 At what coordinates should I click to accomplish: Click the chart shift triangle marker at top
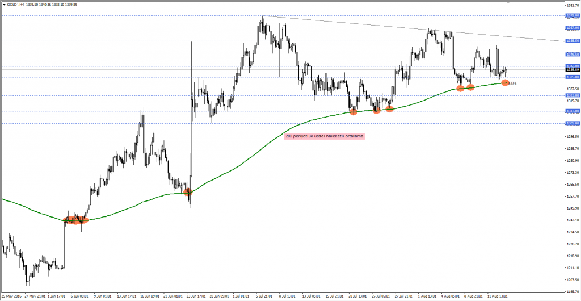pos(508,2)
